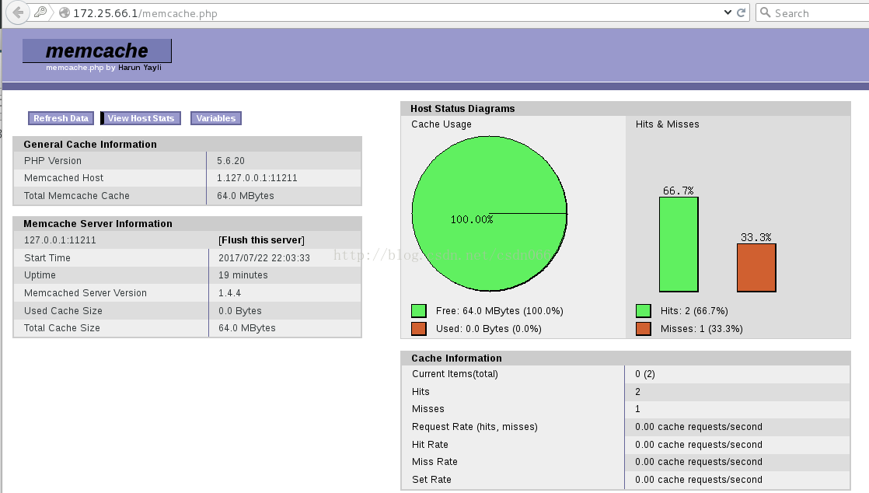
Task: Open the URL history dropdown arrow
Action: click(728, 12)
